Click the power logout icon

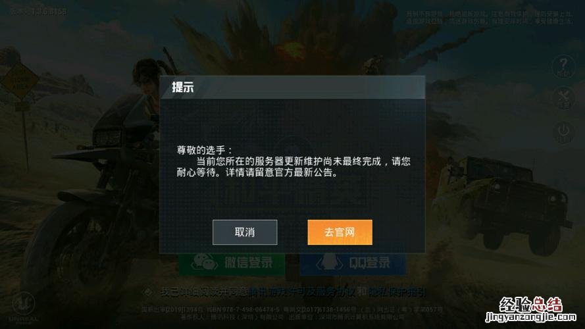[x=563, y=132]
